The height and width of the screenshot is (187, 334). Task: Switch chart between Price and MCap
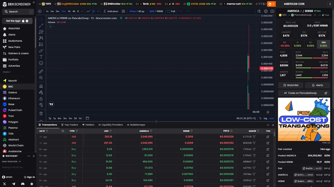137,11
